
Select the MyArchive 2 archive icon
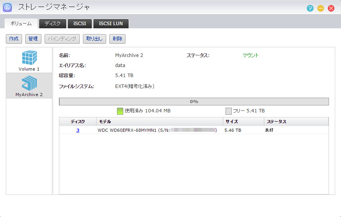coord(29,83)
